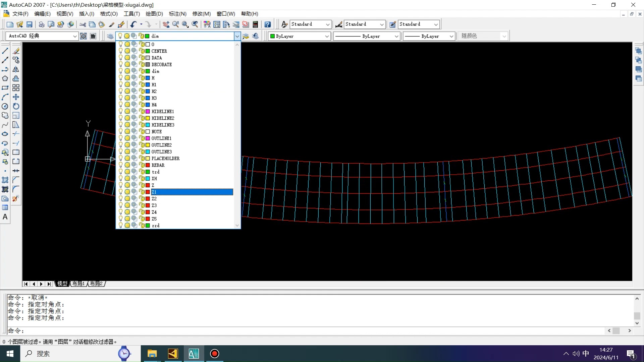Click the Save file icon

click(30, 24)
